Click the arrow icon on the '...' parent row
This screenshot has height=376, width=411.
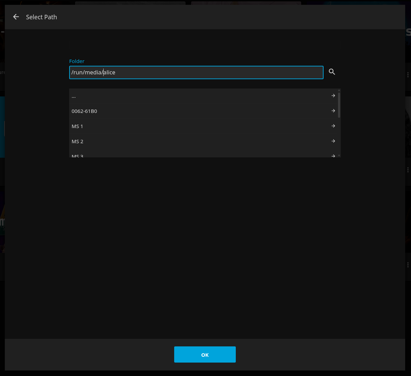pyautogui.click(x=333, y=96)
